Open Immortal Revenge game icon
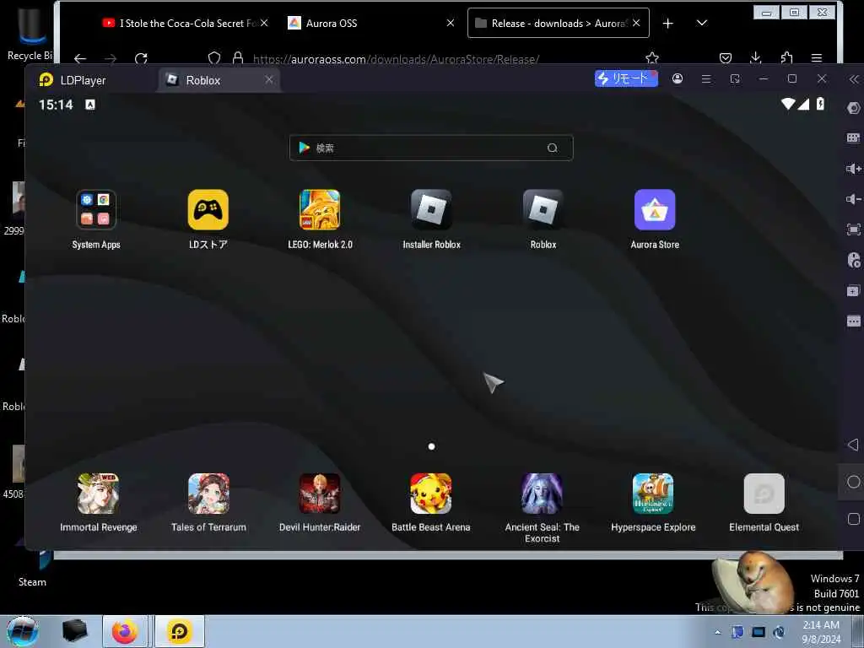 click(x=98, y=494)
